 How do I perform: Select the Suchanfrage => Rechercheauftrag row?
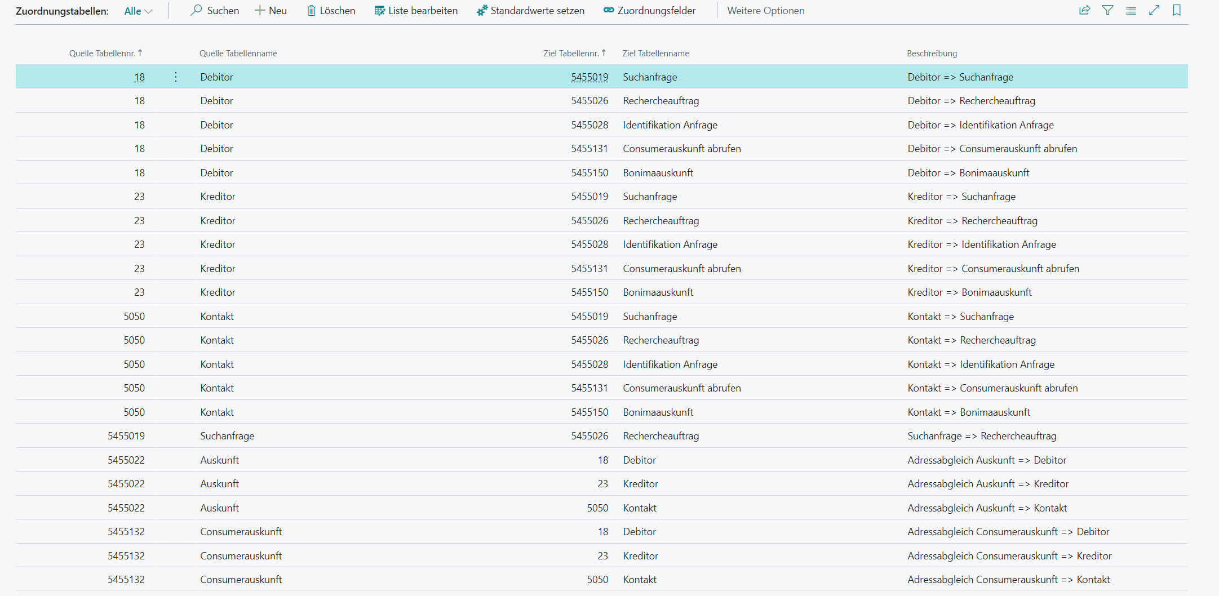pyautogui.click(x=981, y=436)
